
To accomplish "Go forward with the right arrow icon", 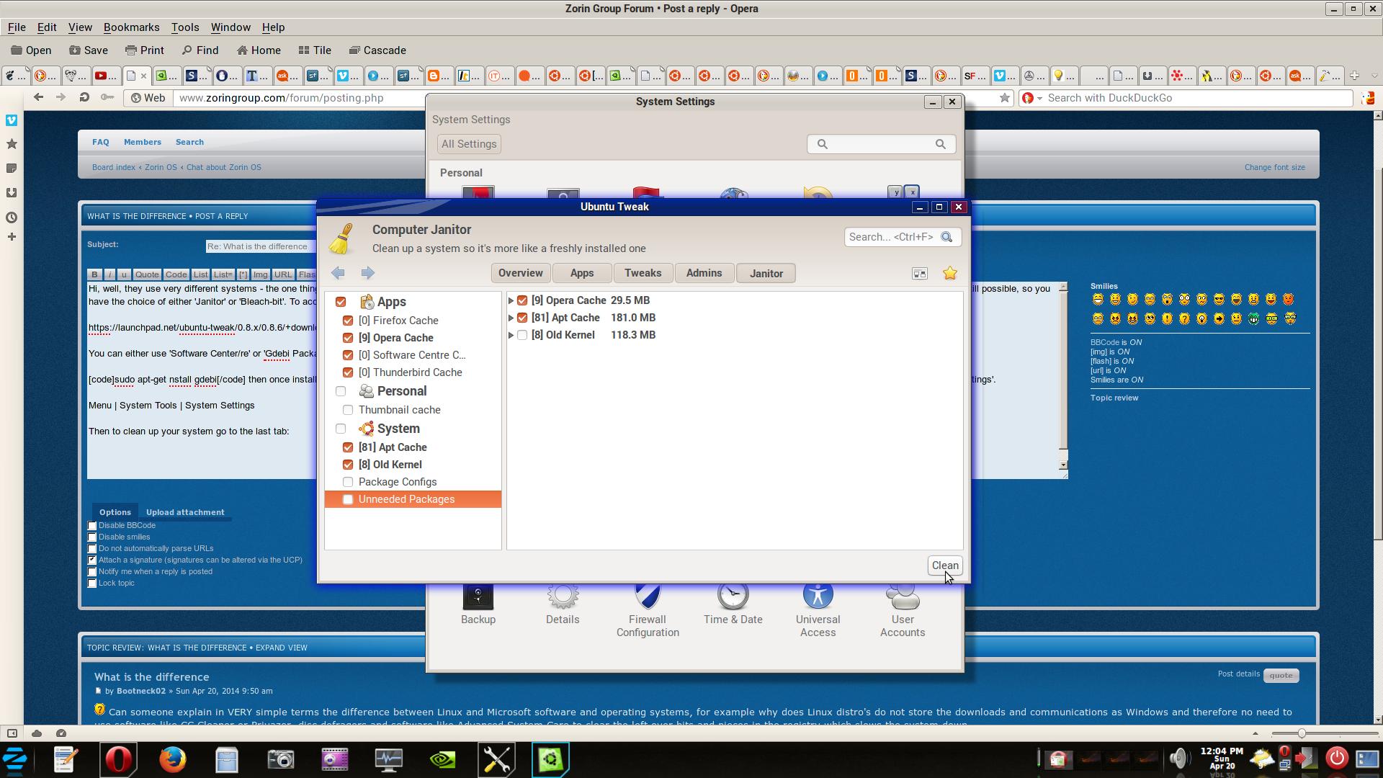I will [x=368, y=272].
